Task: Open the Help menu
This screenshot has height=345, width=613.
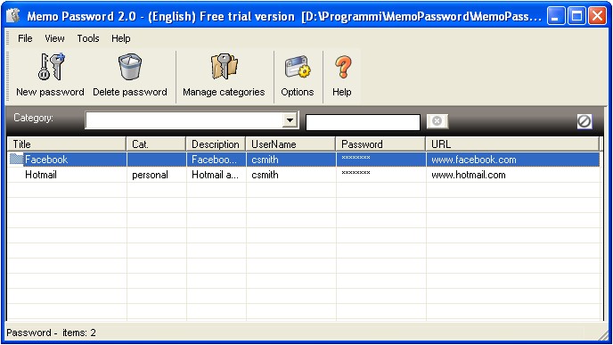Action: tap(121, 38)
